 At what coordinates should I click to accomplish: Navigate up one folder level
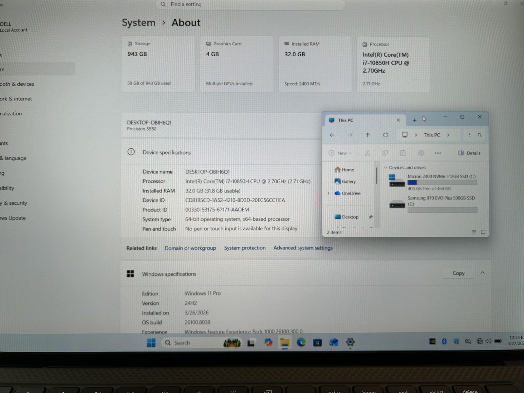367,135
